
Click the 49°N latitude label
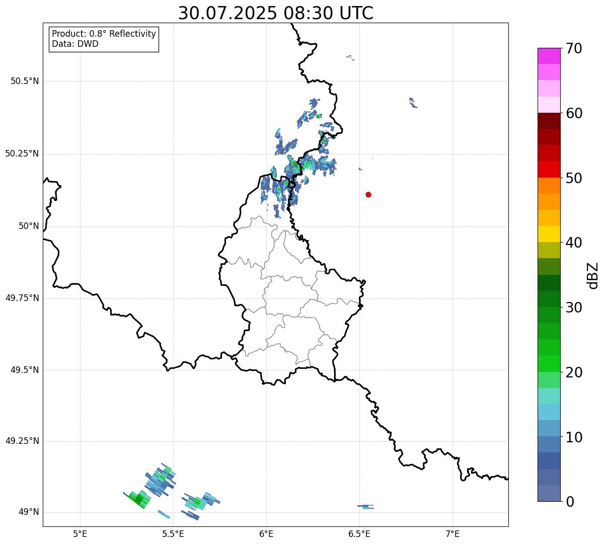pyautogui.click(x=29, y=512)
